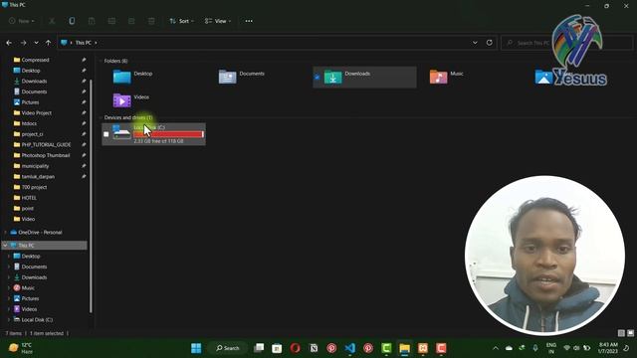Collapse the Devices and drives group

coord(101,117)
